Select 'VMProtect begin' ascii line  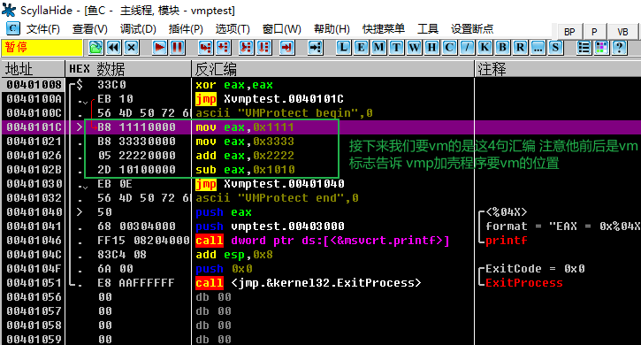click(x=320, y=113)
